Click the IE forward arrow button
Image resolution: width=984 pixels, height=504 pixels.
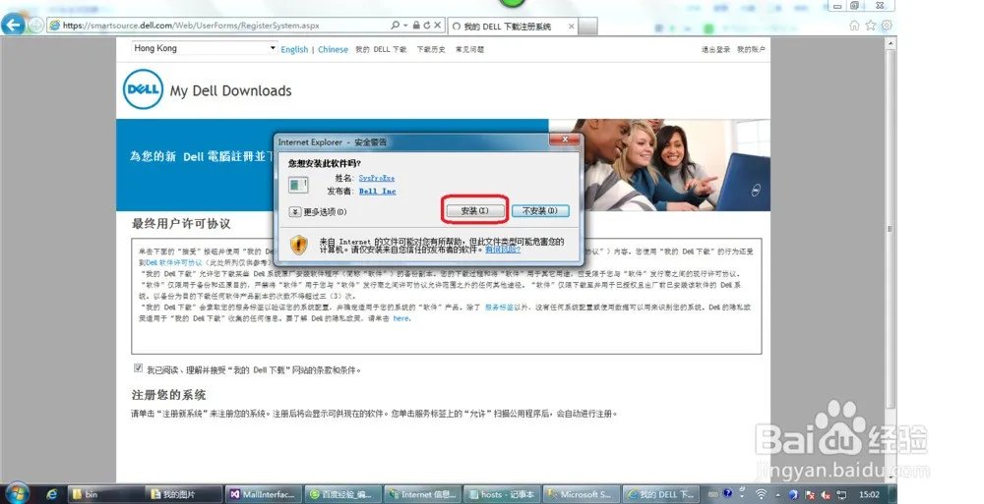point(36,26)
